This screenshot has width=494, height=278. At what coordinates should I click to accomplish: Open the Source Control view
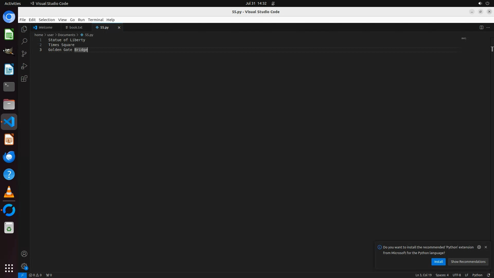[x=24, y=54]
